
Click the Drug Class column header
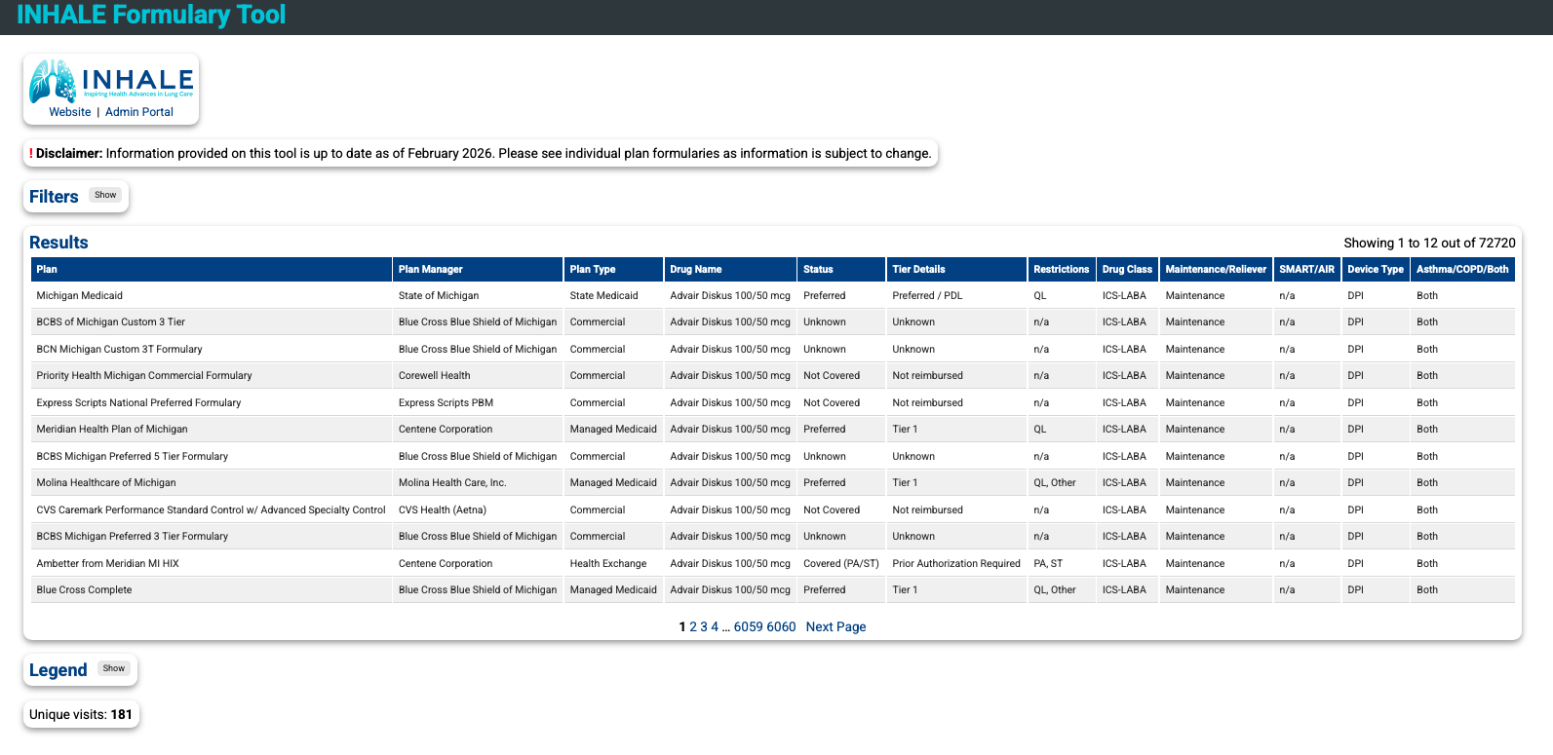pos(1127,269)
